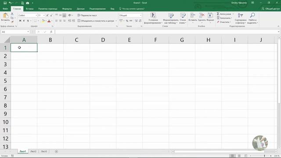The image size is (281, 158).
Task: Increase font size with large A icon
Action: 47,15
